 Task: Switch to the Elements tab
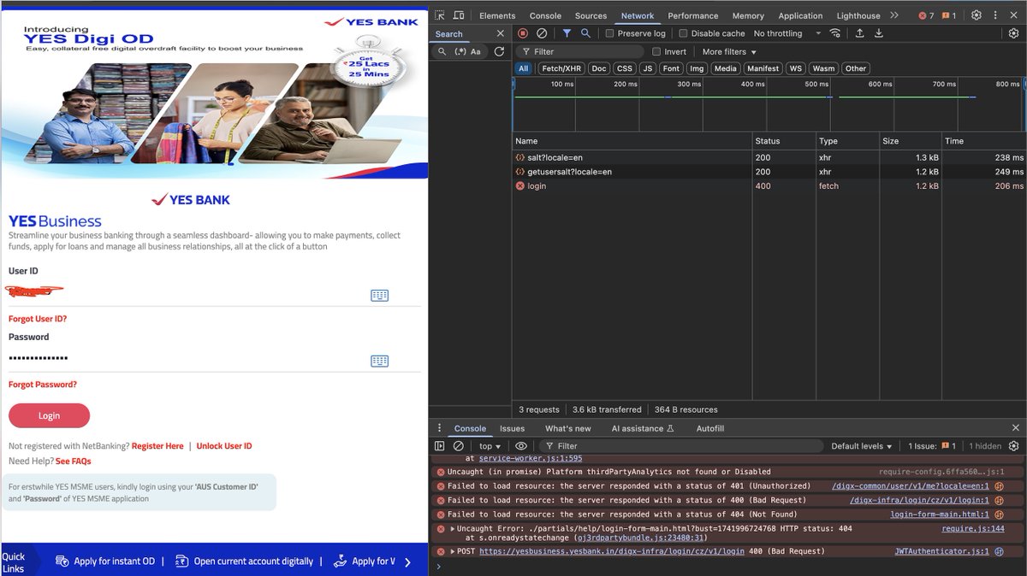coord(497,15)
